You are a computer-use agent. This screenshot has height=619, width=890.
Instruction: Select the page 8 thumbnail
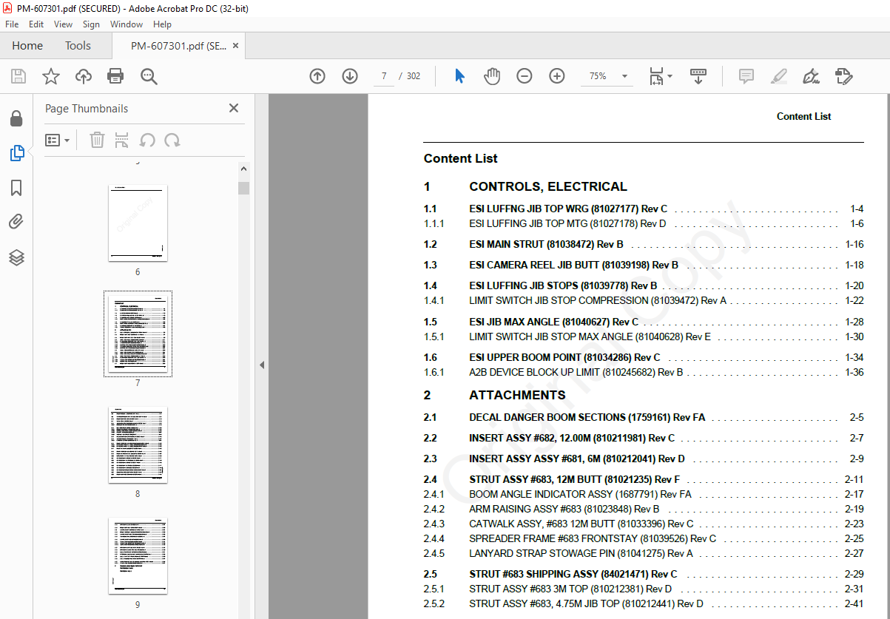(x=138, y=444)
